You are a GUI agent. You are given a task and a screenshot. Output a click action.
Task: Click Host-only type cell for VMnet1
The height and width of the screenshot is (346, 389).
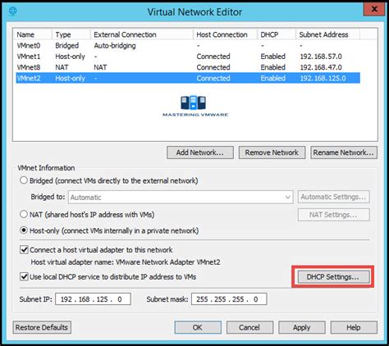pos(70,57)
